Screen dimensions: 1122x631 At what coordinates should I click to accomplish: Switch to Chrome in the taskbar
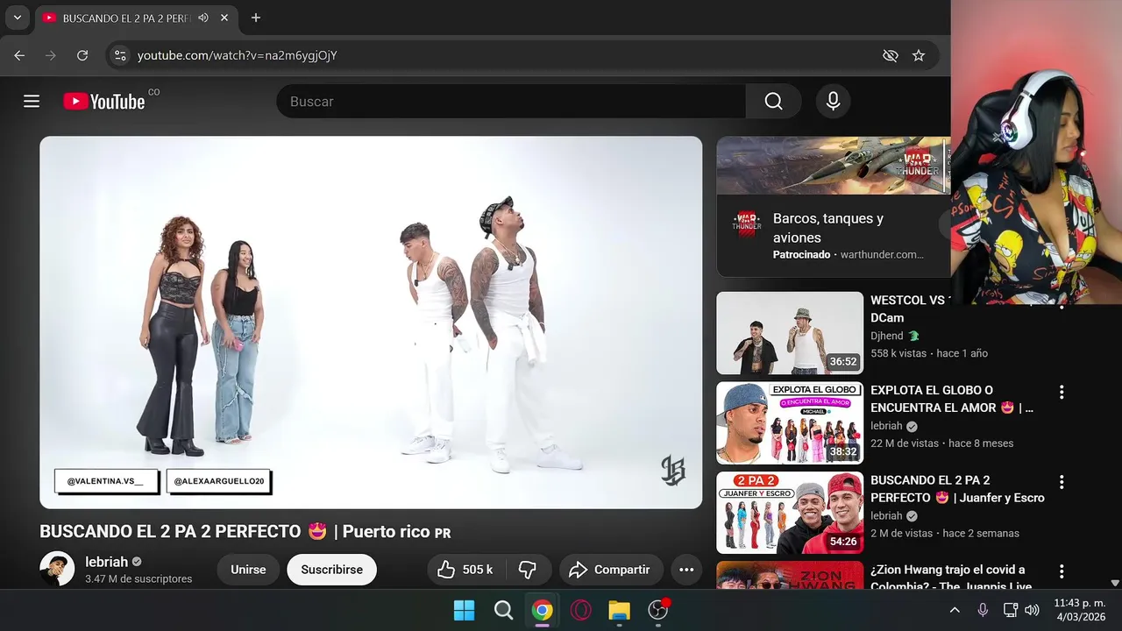(542, 610)
